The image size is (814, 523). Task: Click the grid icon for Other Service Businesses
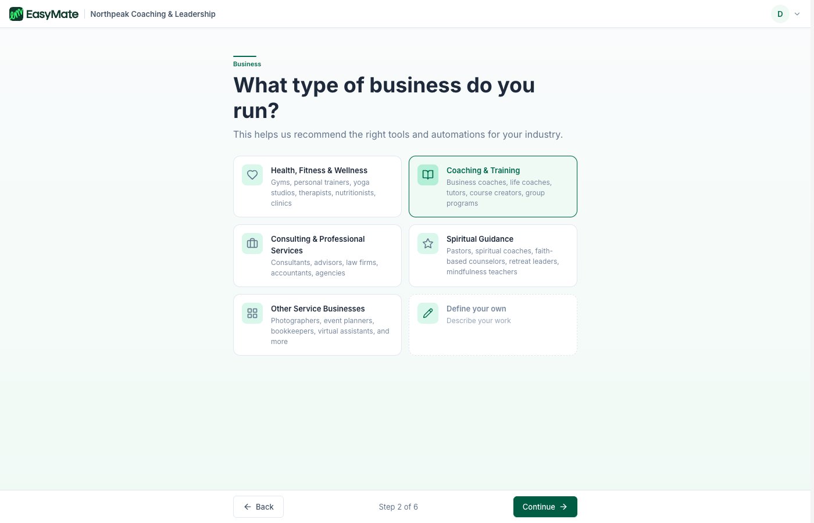(252, 313)
